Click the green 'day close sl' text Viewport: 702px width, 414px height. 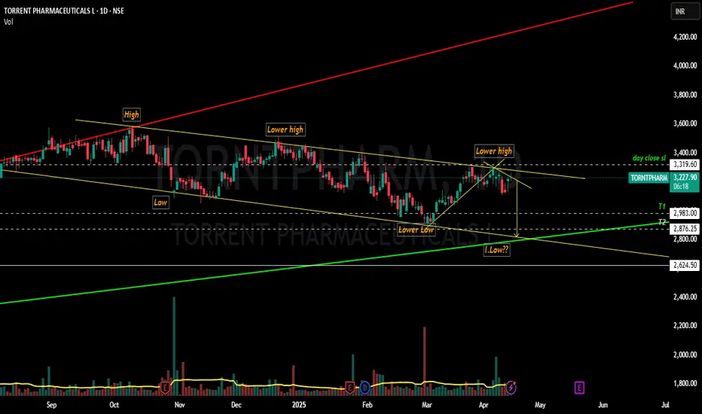click(x=649, y=158)
